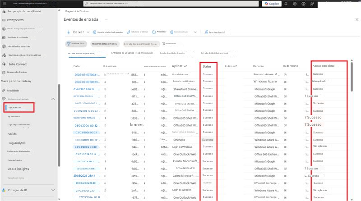Viewport: 361px width, 201px height.
Task: Click the Atividades de verificação icon
Action: click(x=4, y=37)
